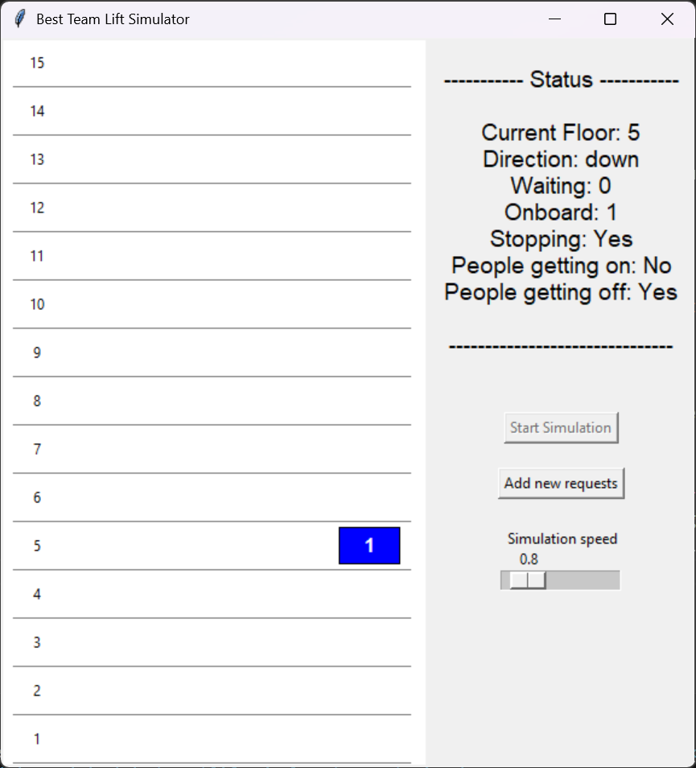Click floor 10 in the shaft display
This screenshot has width=696, height=768.
[37, 304]
